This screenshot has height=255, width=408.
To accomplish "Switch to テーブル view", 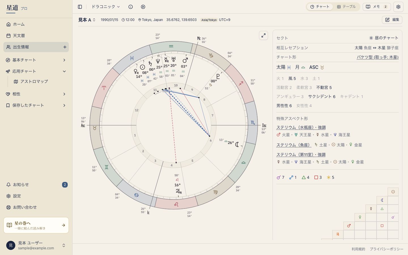I will [x=346, y=7].
